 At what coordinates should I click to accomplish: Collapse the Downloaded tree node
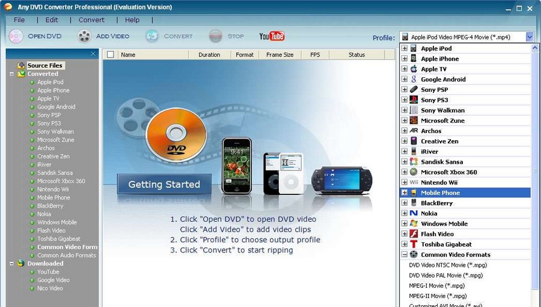(11, 264)
